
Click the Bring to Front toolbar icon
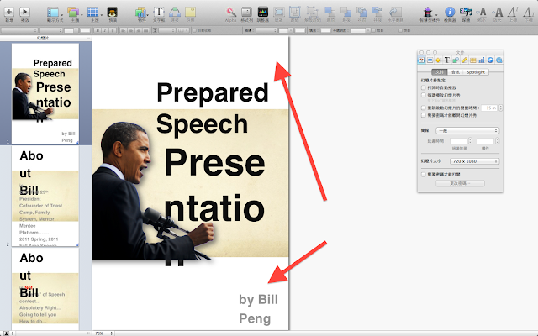330,13
